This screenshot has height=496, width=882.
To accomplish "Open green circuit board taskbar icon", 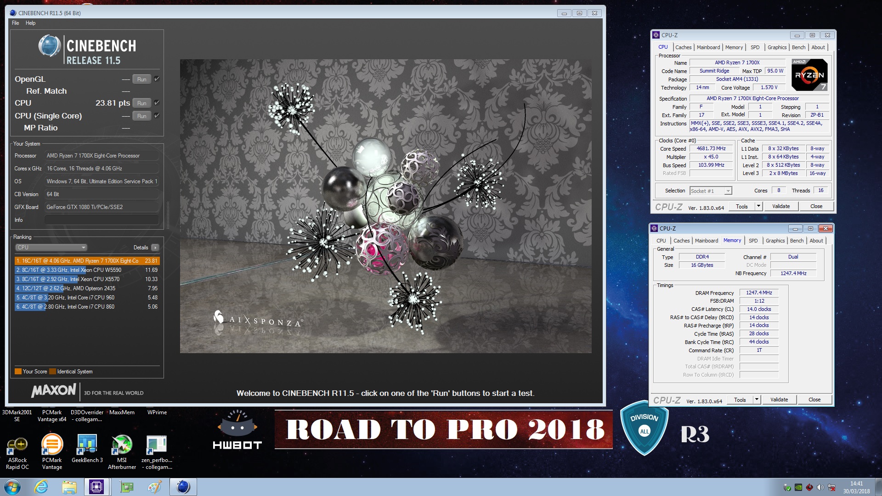I will tap(126, 487).
